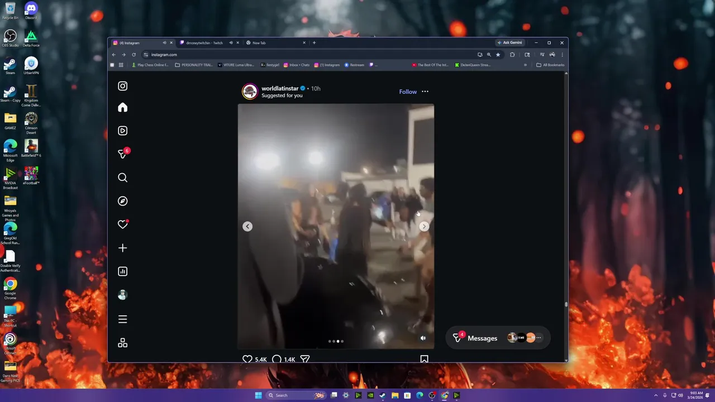The image size is (715, 402).
Task: Open profile avatar in Instagram sidebar
Action: pyautogui.click(x=122, y=295)
